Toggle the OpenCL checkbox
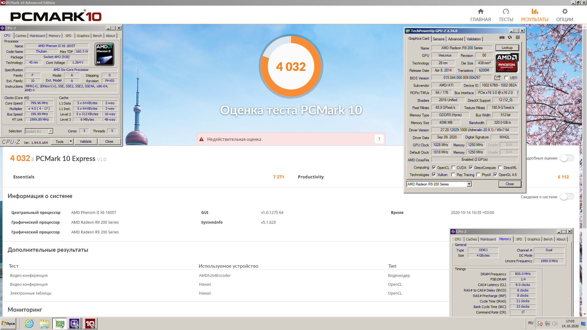 click(x=434, y=167)
